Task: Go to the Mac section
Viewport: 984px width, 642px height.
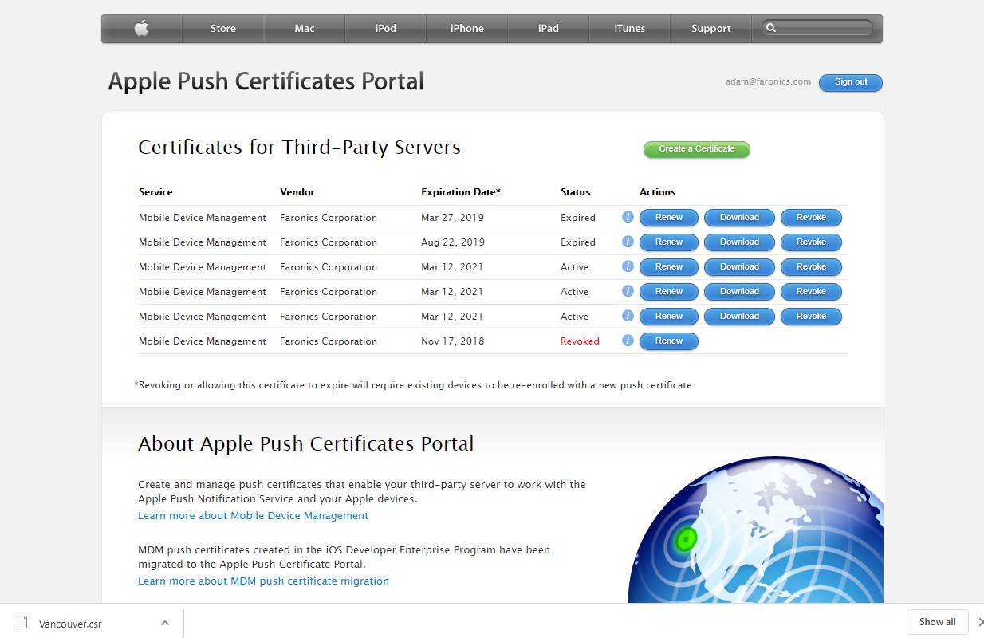Action: coord(305,29)
